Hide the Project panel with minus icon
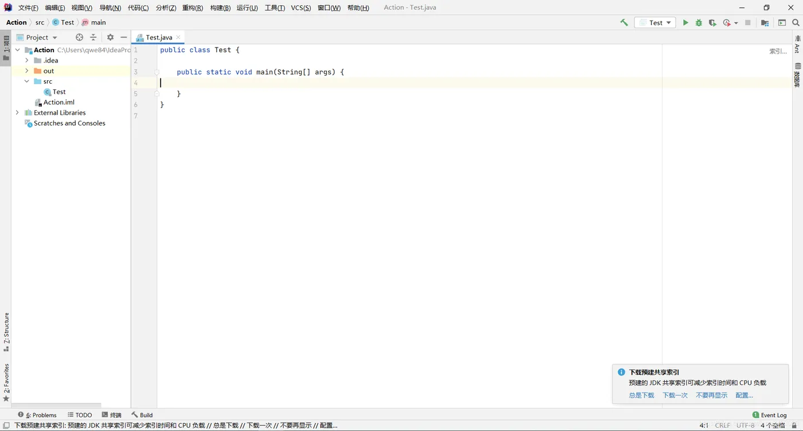This screenshot has width=803, height=431. point(124,37)
